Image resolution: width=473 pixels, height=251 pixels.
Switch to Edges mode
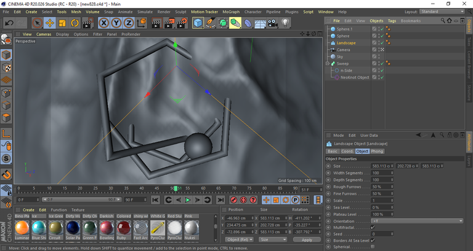tap(6, 106)
